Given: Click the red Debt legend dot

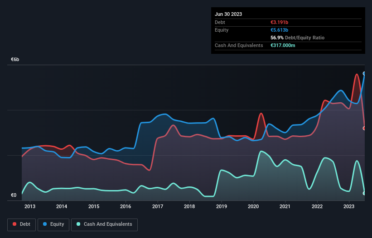Looking at the screenshot, I should pyautogui.click(x=14, y=224).
